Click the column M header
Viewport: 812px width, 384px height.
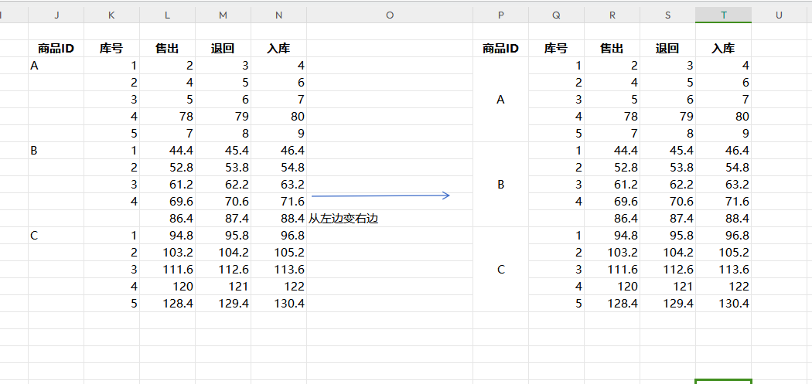click(x=223, y=15)
